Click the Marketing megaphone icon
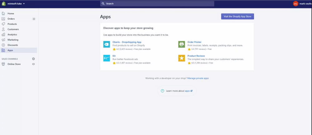The image size is (312, 135). pos(3,40)
